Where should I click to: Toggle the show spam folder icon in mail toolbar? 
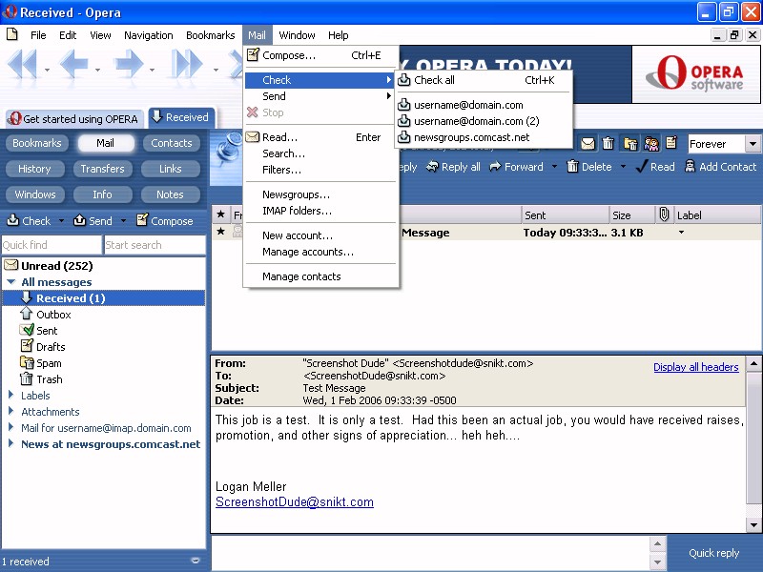pyautogui.click(x=630, y=144)
